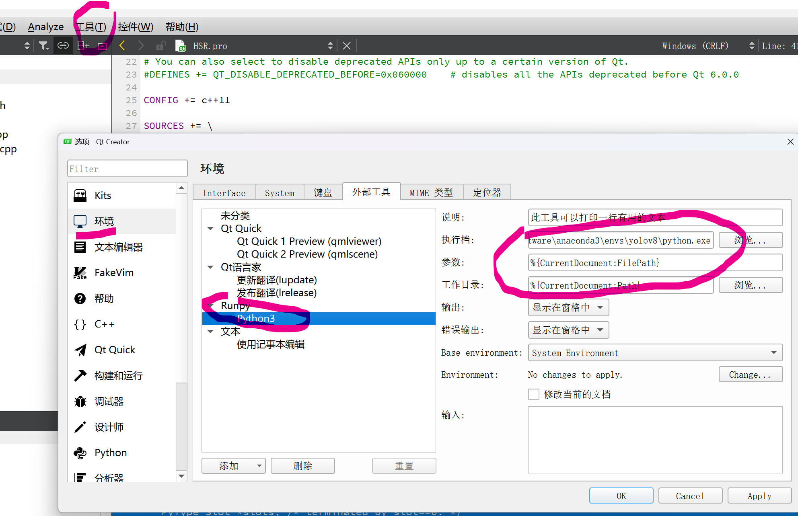Image resolution: width=798 pixels, height=516 pixels.
Task: Click the 参数 arguments field
Action: (655, 262)
